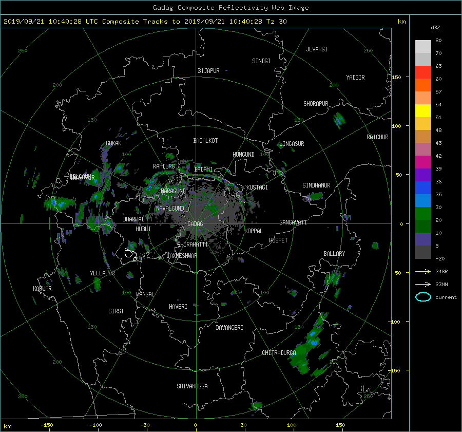Click the 80 dBZ legend value

438,41
